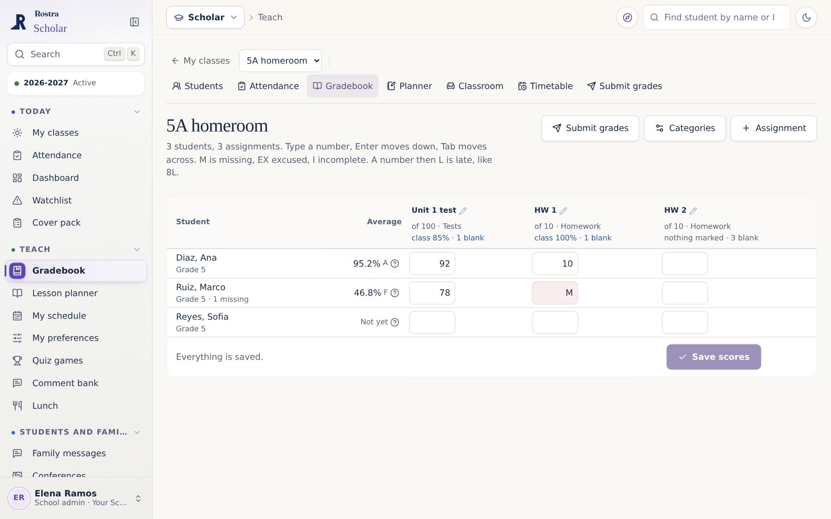This screenshot has height=519, width=831.
Task: Go to Attendance in the sidebar
Action: pos(76,155)
